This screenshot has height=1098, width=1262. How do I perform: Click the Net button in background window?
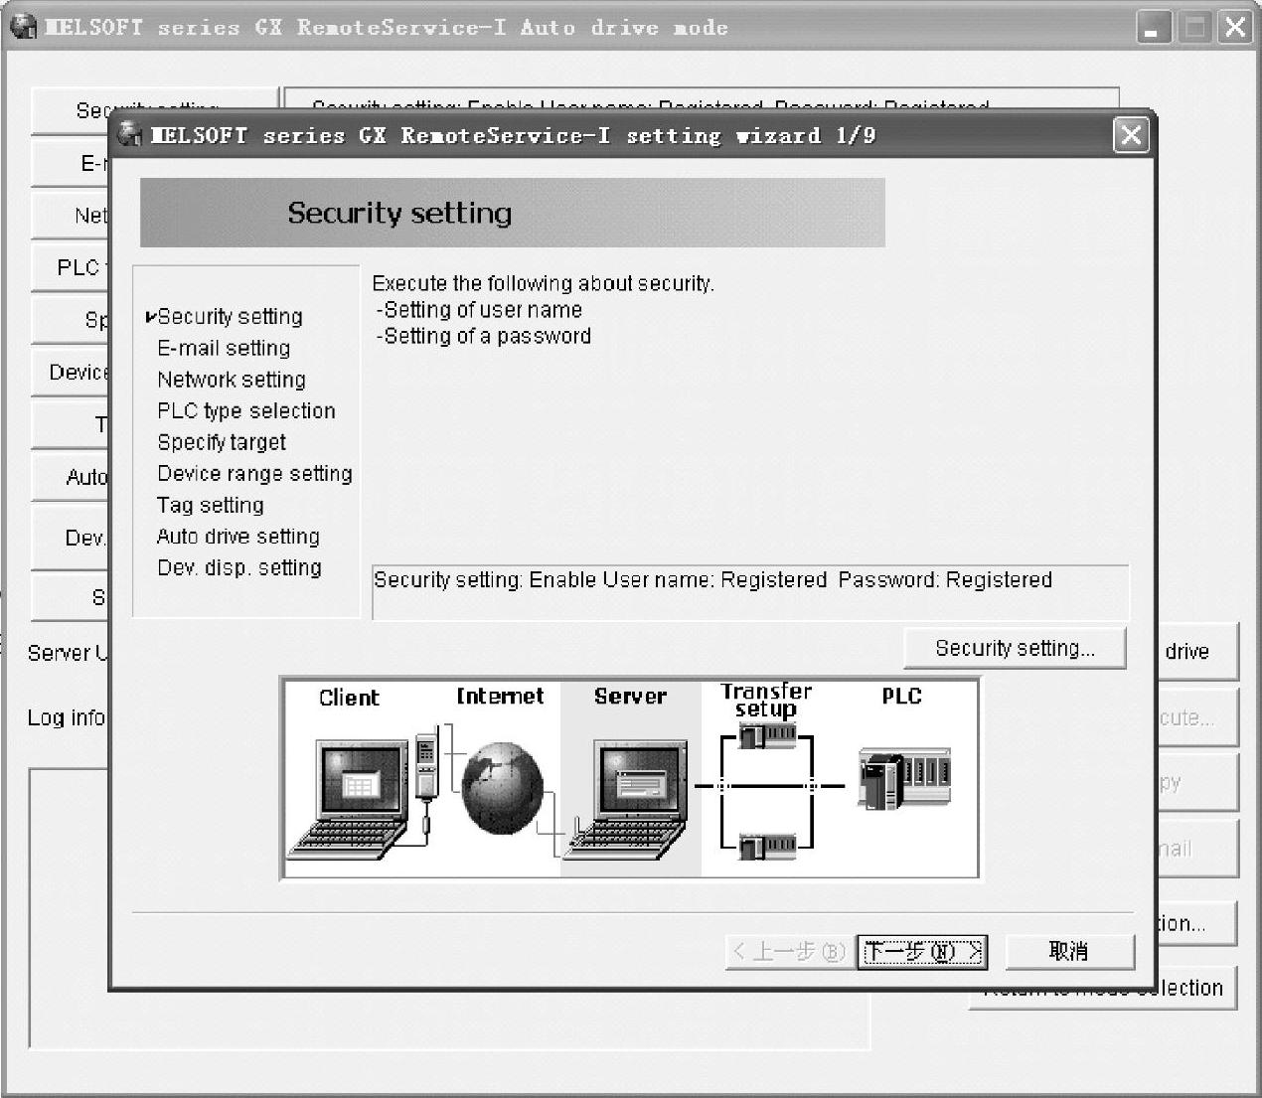click(72, 215)
